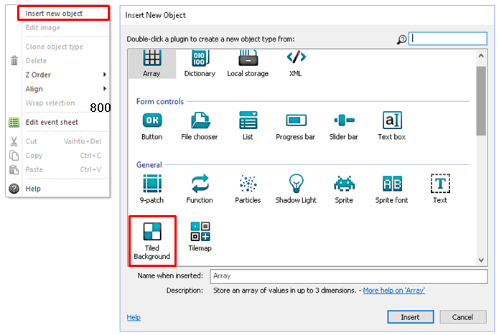The height and width of the screenshot is (335, 499).
Task: Select the Sprite font plugin
Action: (x=392, y=184)
